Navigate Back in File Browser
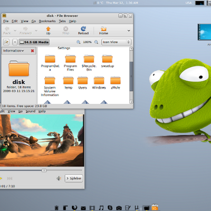 click(x=7, y=31)
